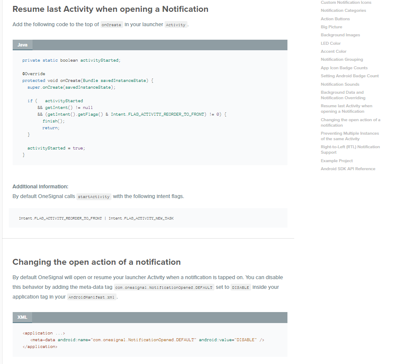Select Action Buttons in the sidebar
This screenshot has width=409, height=364.
(335, 19)
